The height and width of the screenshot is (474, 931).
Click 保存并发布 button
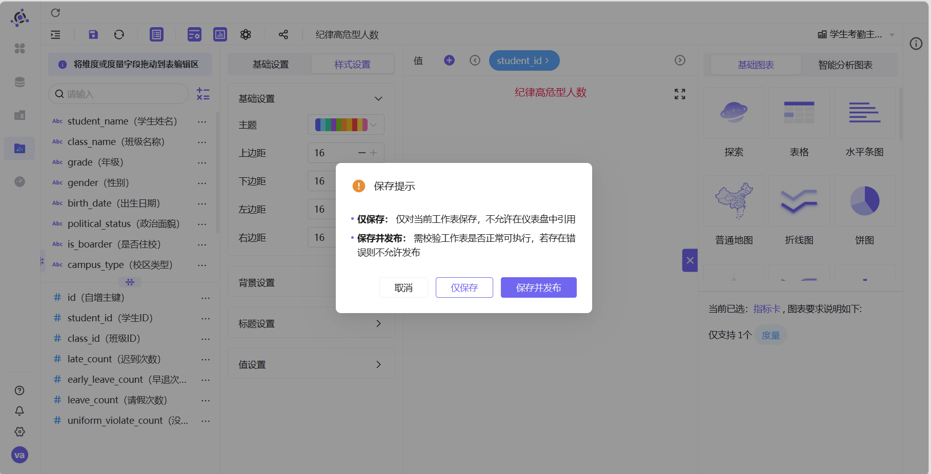[539, 287]
